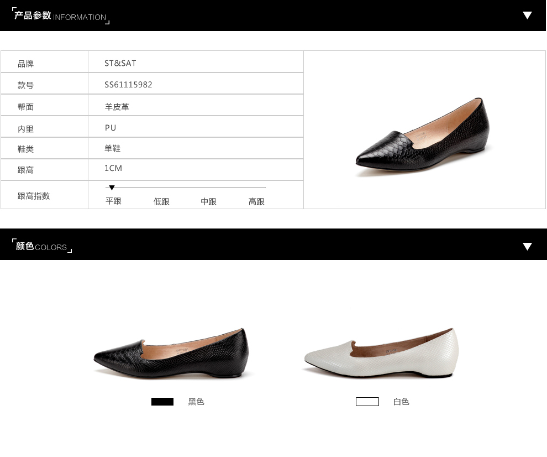Open the white shoe image under Colors
The height and width of the screenshot is (457, 547).
point(381,355)
